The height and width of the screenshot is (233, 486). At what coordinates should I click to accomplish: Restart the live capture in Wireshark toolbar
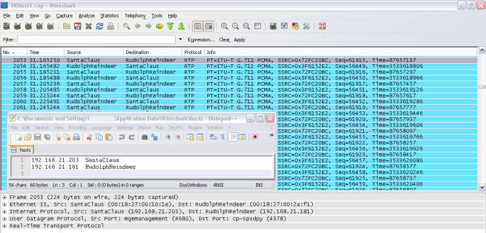tap(50, 26)
